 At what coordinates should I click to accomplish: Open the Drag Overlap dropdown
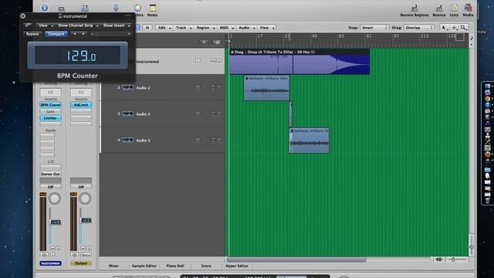click(418, 28)
